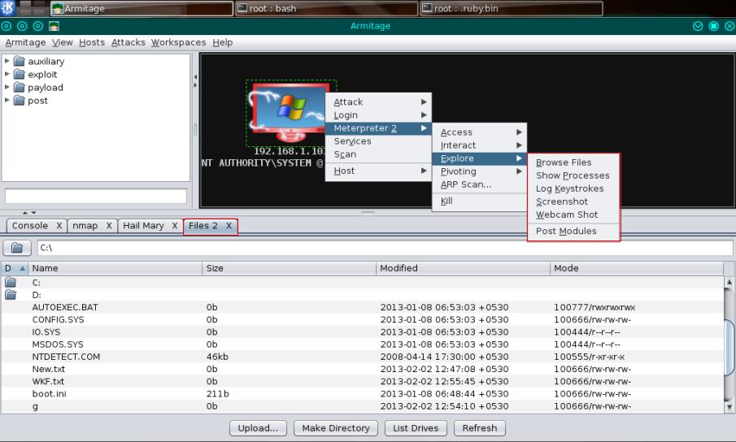Screen dimensions: 736x442
Task: Click the C:\ path input field
Action: click(385, 248)
